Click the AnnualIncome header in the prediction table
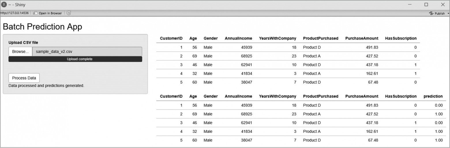The height and width of the screenshot is (148, 450). 238,96
